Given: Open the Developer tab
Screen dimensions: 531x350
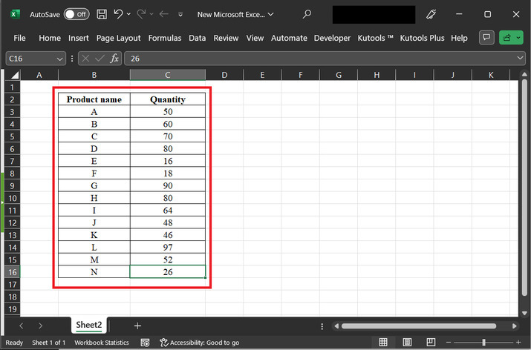Looking at the screenshot, I should [332, 38].
